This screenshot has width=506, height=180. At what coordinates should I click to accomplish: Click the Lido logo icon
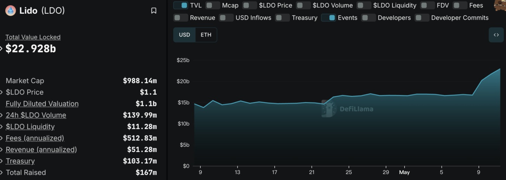pyautogui.click(x=11, y=11)
